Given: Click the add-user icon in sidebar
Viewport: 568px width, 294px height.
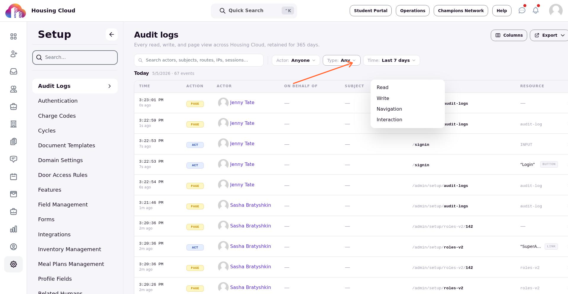Looking at the screenshot, I should (13, 54).
